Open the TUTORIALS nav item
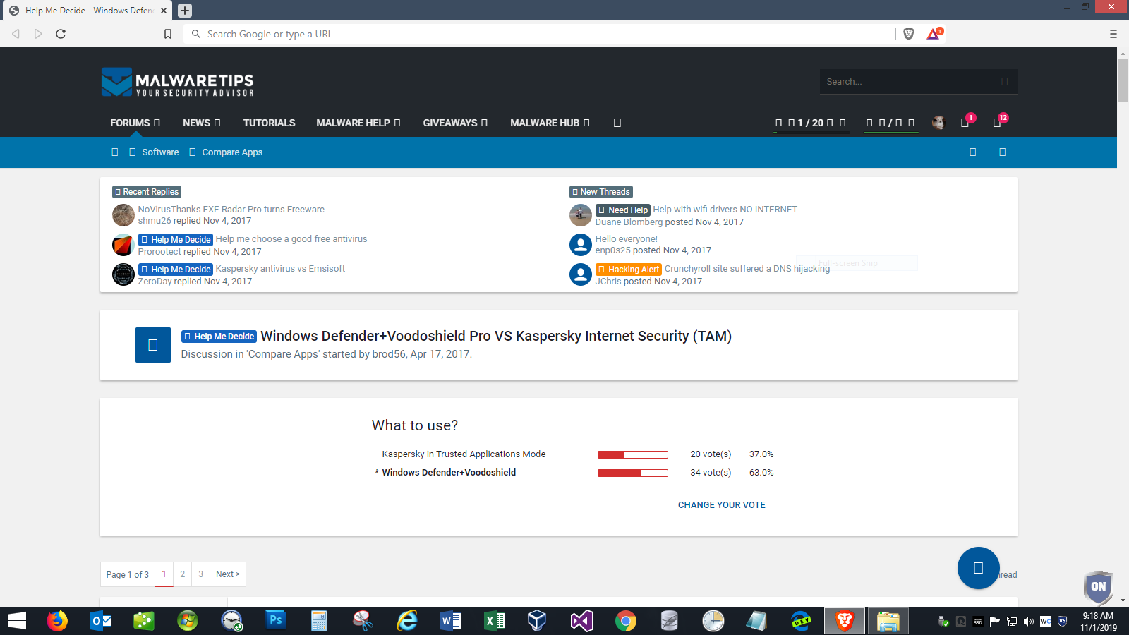 [270, 123]
